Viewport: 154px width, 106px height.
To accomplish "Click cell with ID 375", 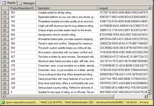I will coord(23,70).
